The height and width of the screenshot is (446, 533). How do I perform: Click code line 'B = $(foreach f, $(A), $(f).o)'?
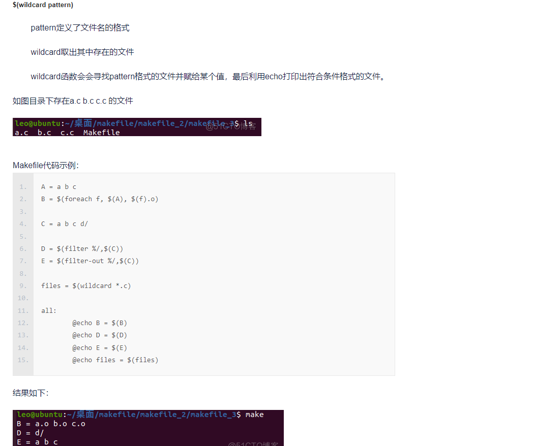100,199
